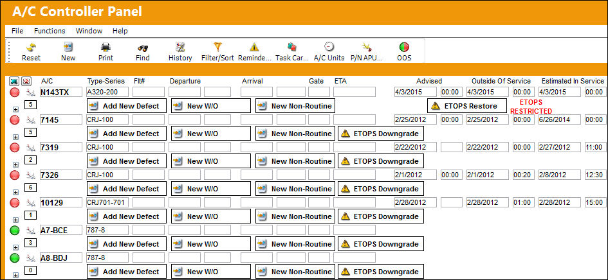Open the Functions menu
This screenshot has height=280, width=608.
pyautogui.click(x=50, y=31)
